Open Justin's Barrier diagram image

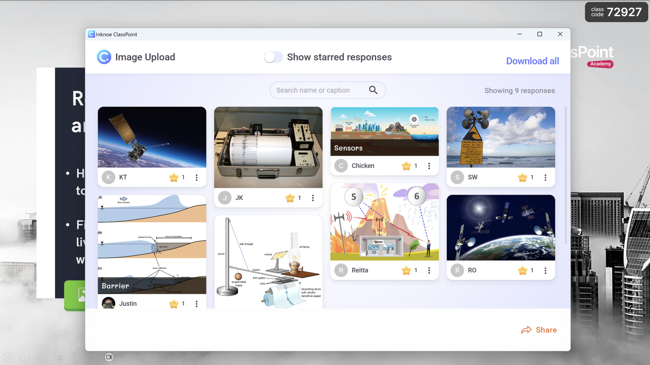tap(152, 244)
